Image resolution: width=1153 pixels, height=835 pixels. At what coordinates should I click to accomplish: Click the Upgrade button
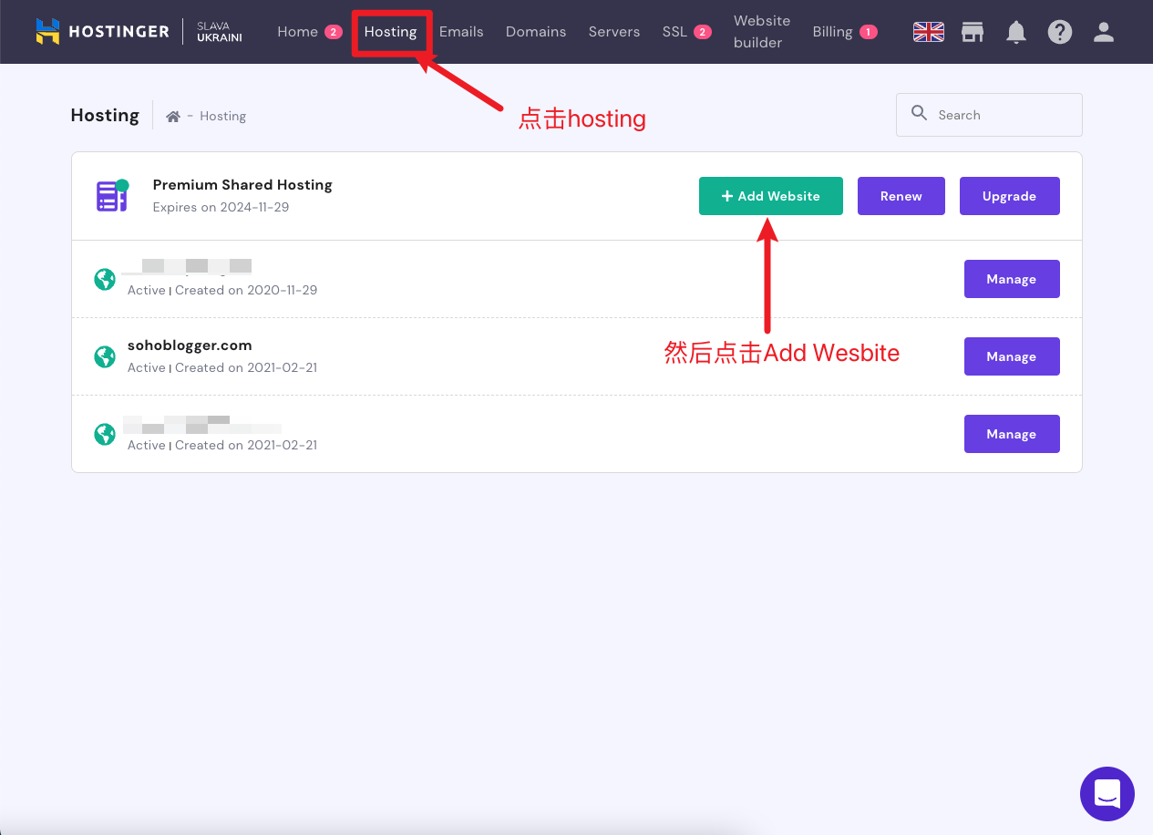click(x=1010, y=196)
